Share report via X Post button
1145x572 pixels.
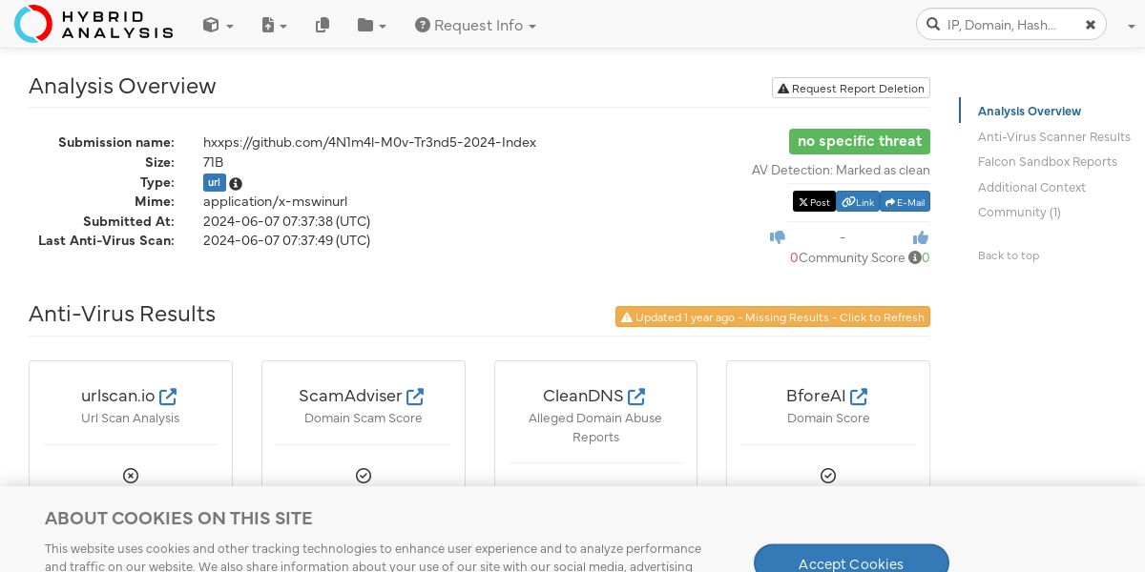[814, 202]
